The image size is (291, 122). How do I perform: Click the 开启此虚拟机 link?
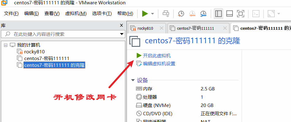pos(157,56)
